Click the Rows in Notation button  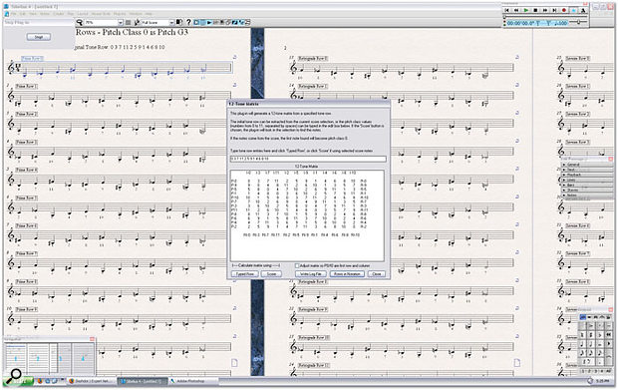pos(347,273)
